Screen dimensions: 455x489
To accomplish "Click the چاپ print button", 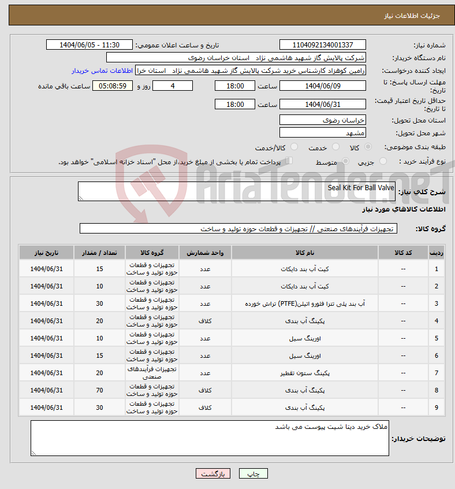I will 253,474.
